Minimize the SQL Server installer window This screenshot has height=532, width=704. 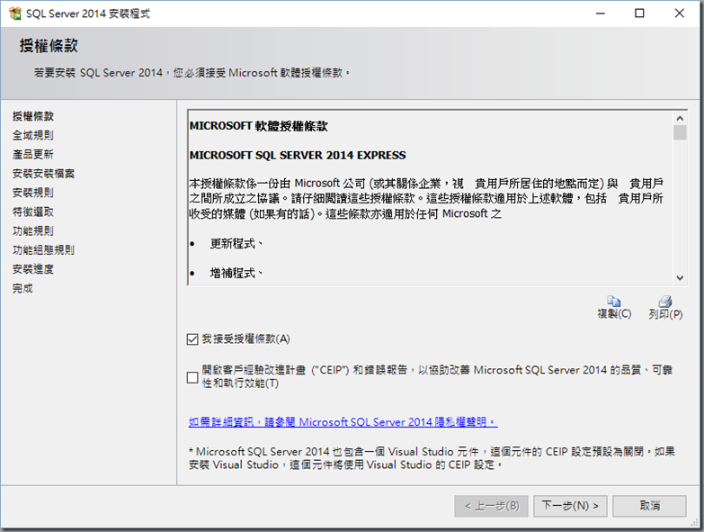(x=601, y=14)
